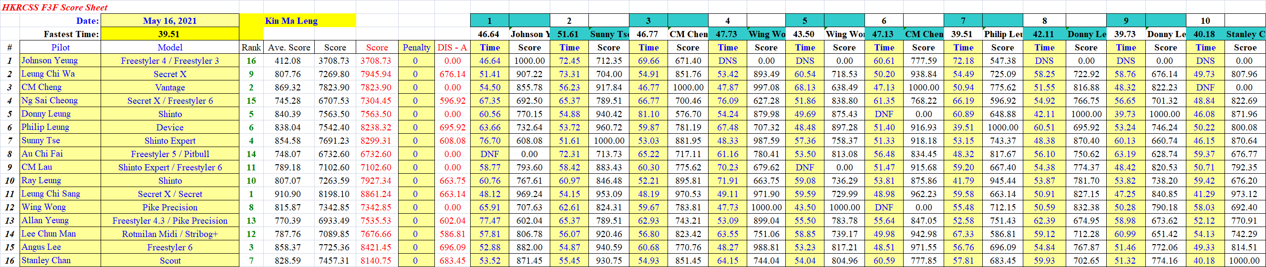Viewport: 1266px width, 267px height.
Task: Click the DIS - A column header
Action: pos(452,48)
